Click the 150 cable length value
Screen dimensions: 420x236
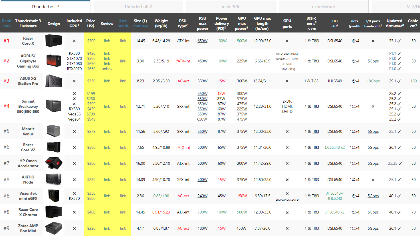[x=413, y=81]
